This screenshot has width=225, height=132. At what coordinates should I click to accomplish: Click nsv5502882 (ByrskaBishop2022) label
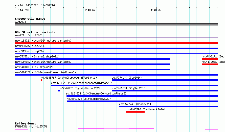coord(80,88)
